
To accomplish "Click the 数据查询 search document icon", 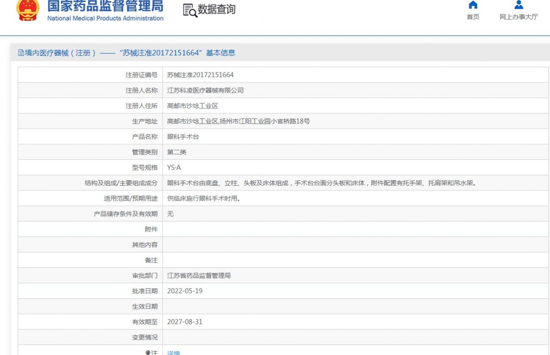I will 190,11.
